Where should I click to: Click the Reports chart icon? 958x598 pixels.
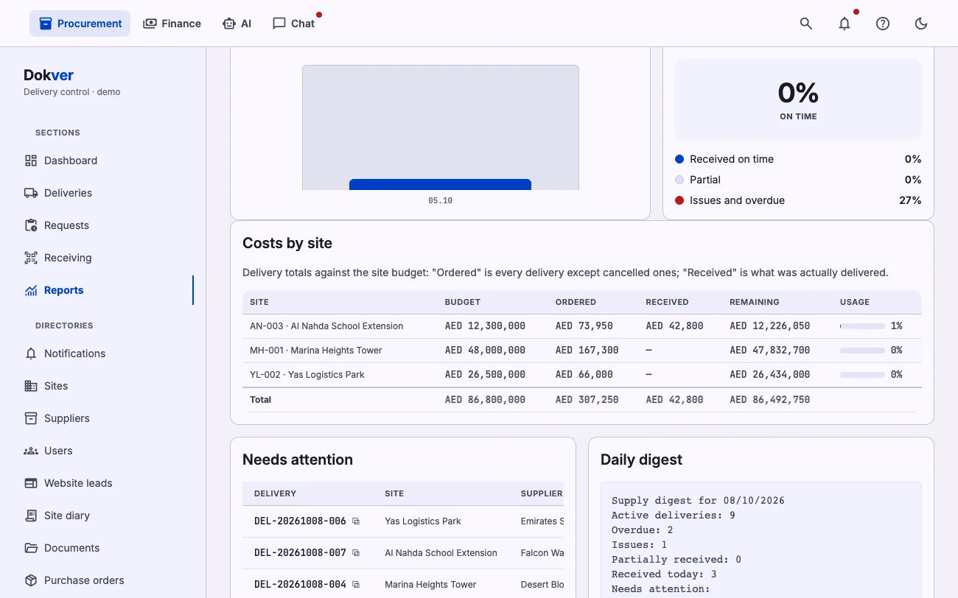(31, 290)
